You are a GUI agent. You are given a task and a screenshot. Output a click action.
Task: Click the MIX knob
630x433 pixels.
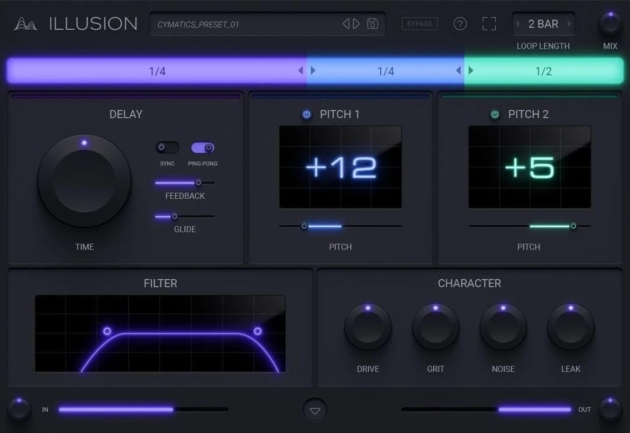[610, 23]
